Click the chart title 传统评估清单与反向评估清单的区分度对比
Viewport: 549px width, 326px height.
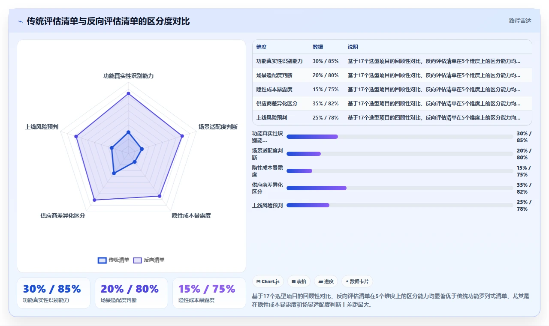108,21
